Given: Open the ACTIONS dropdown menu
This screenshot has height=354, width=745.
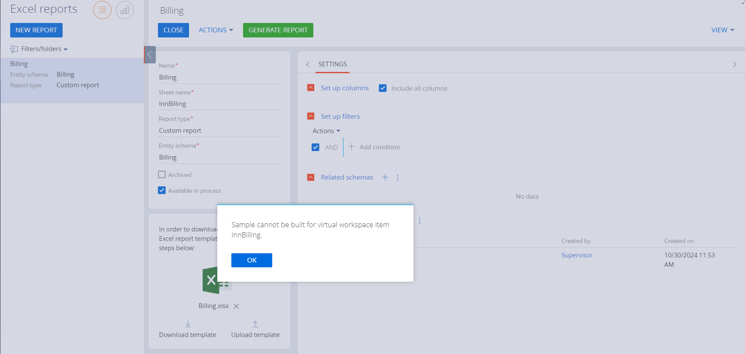Looking at the screenshot, I should (216, 30).
